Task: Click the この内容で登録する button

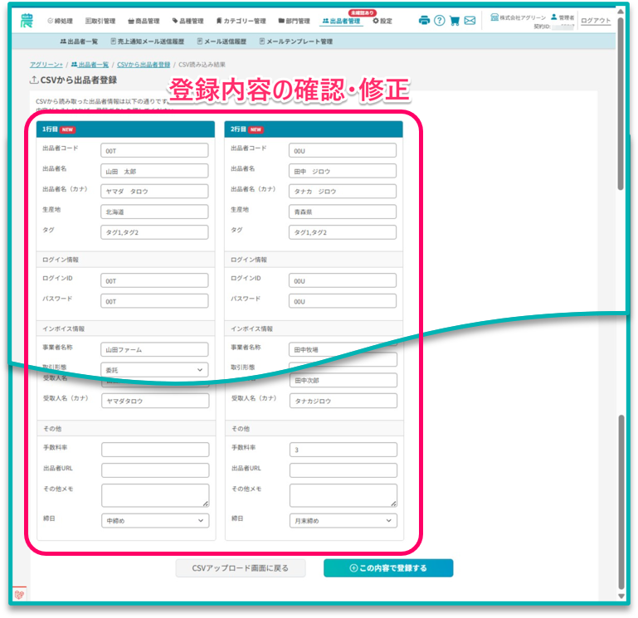Action: 388,568
